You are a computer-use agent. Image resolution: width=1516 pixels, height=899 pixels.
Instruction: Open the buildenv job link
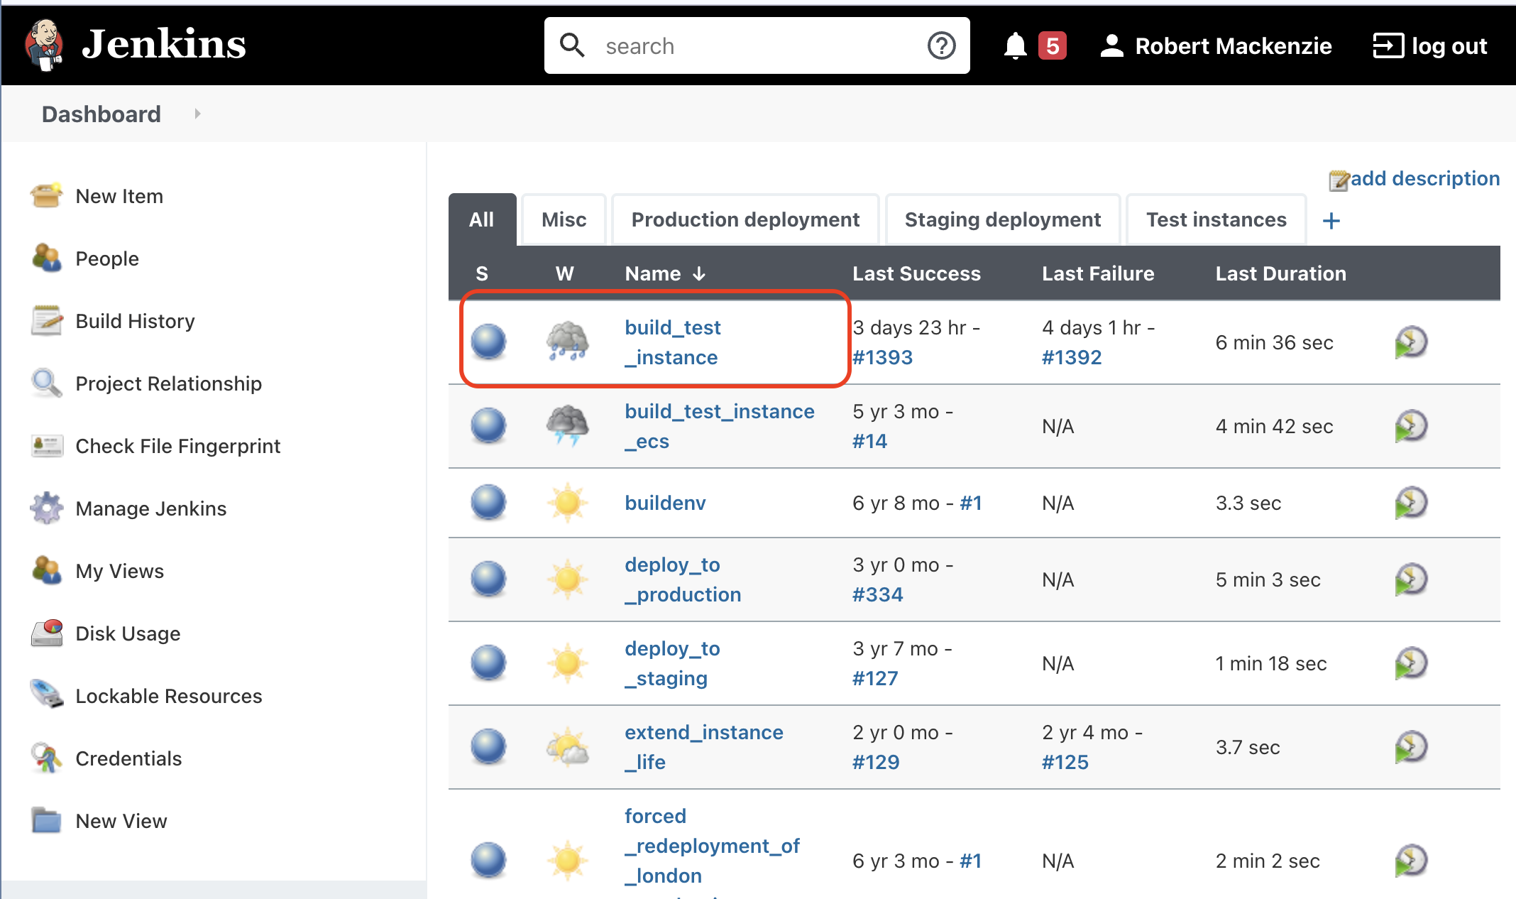point(665,503)
